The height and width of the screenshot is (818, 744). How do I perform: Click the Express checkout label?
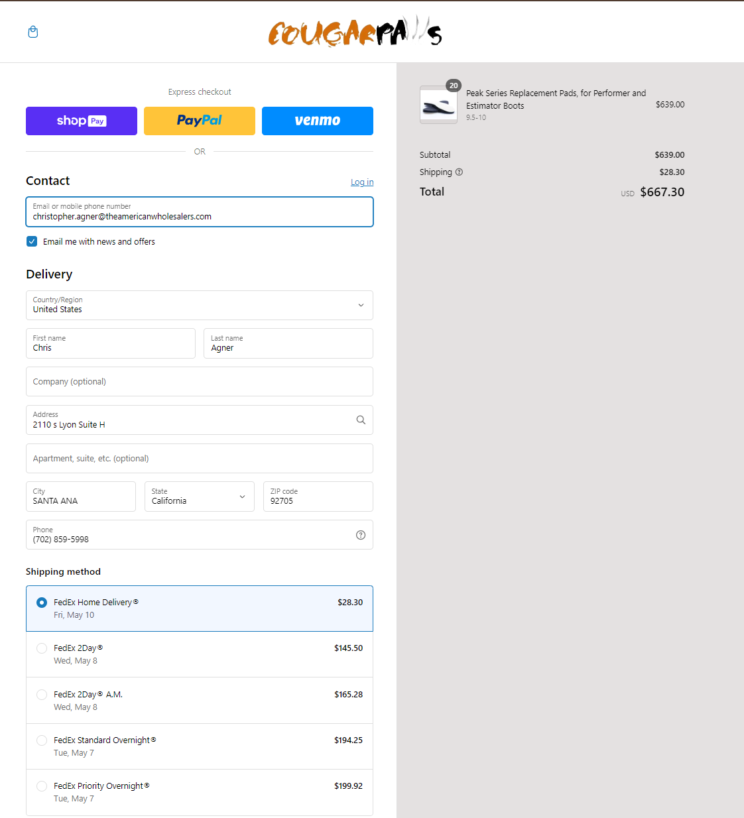[200, 92]
